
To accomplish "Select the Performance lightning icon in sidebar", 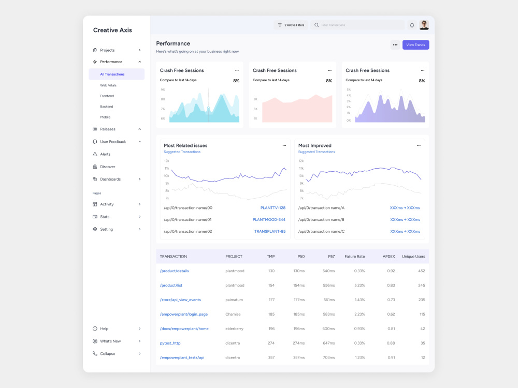I will coord(95,62).
